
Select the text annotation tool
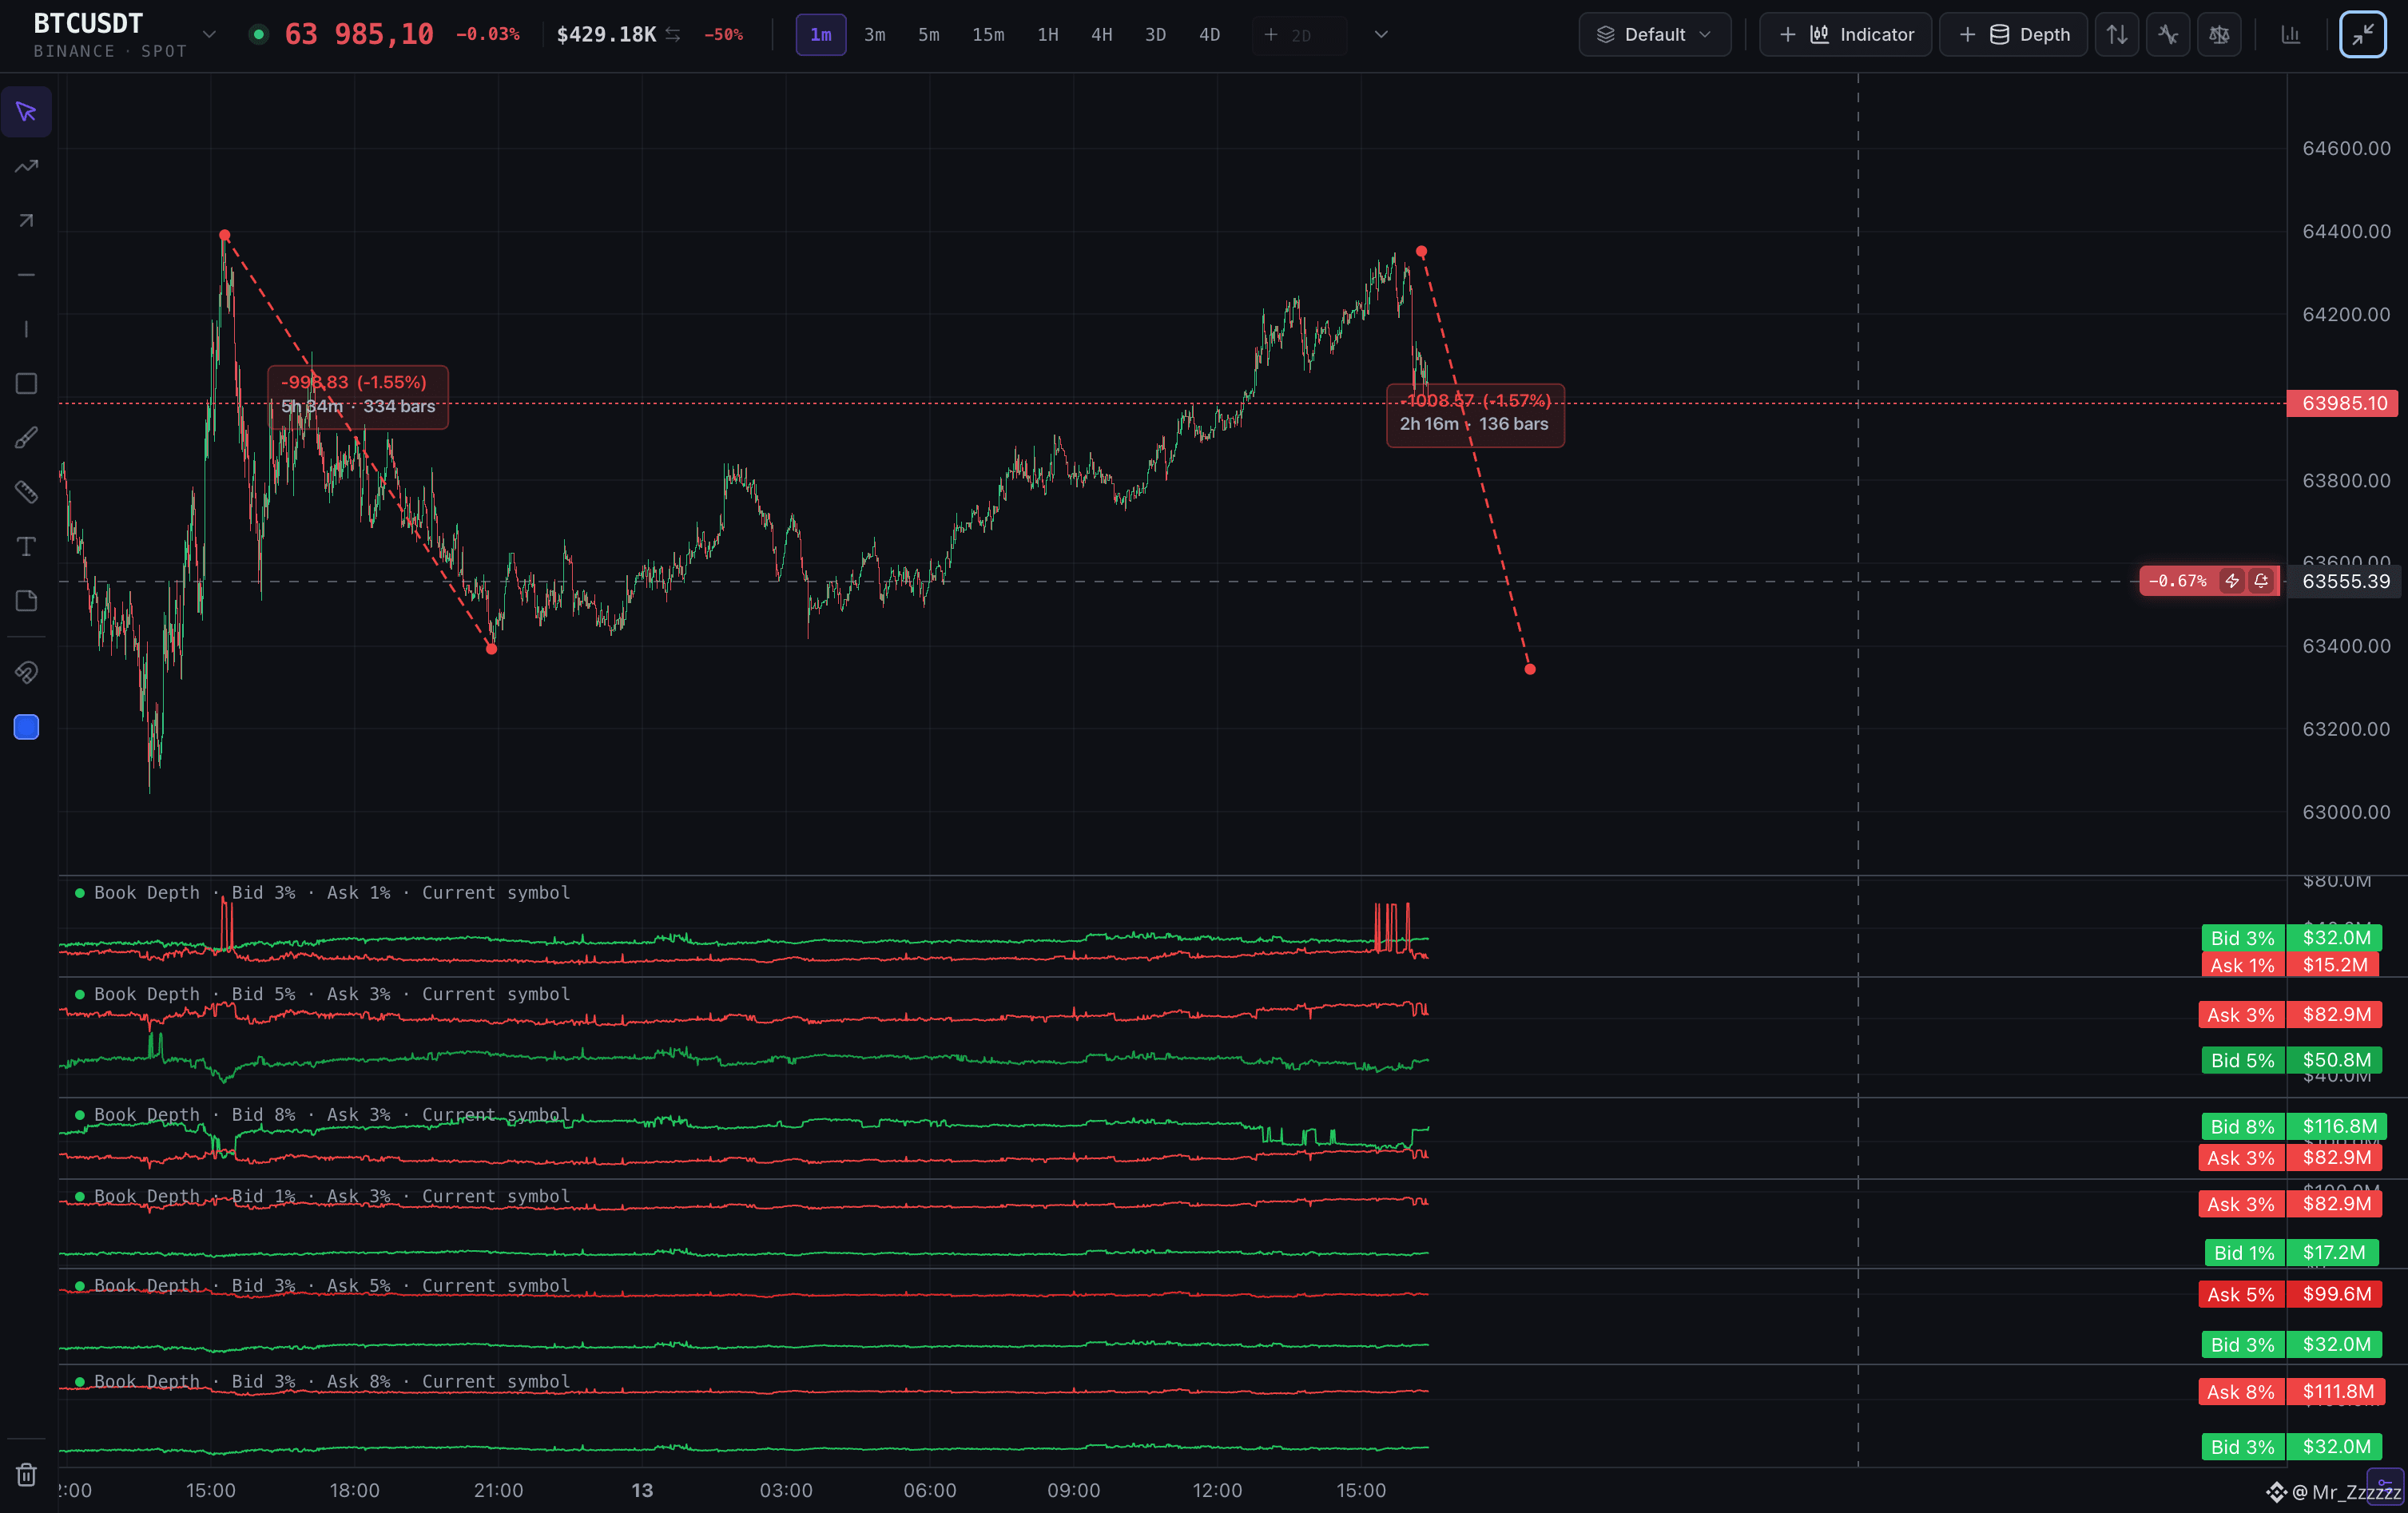point(26,546)
